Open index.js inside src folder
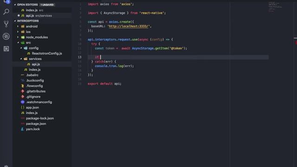Image resolution: width=297 pixels, height=167 pixels. (x=35, y=70)
